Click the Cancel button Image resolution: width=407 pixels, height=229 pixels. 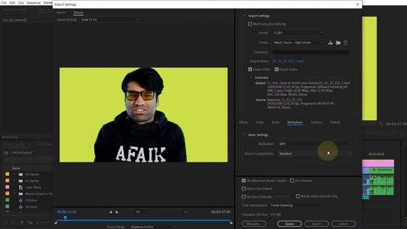(343, 223)
